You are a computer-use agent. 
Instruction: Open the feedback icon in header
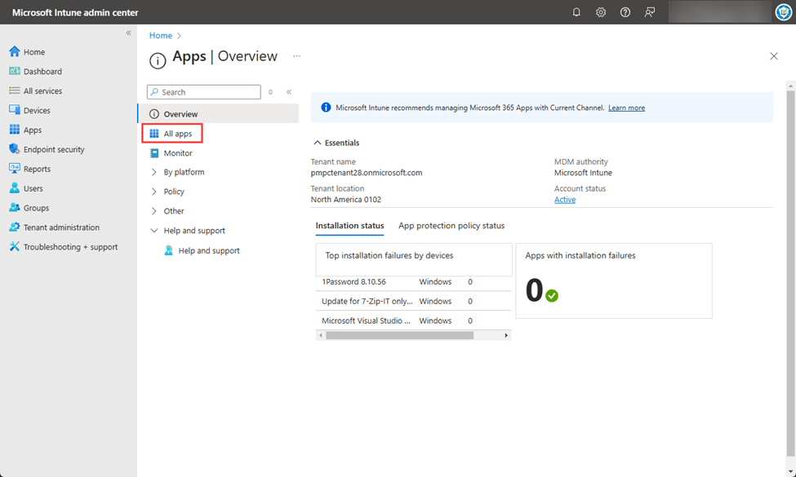click(650, 12)
